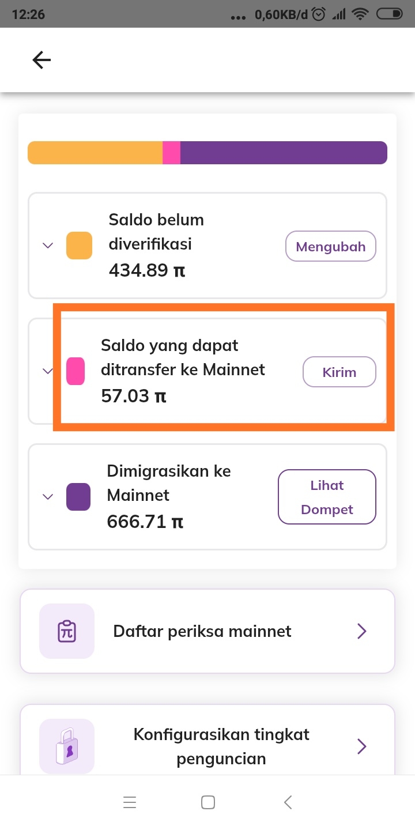Tap the Lihat Dompet button
This screenshot has width=415, height=830.
(327, 497)
